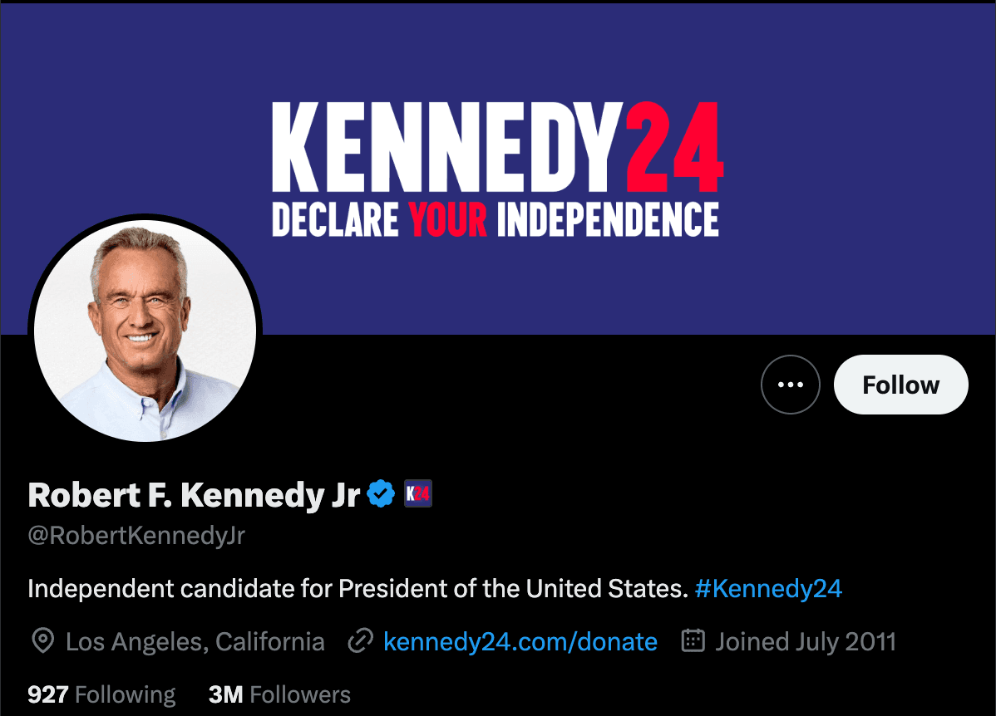Viewport: 996px width, 716px height.
Task: Click the Independent candidate bio text
Action: [x=357, y=589]
